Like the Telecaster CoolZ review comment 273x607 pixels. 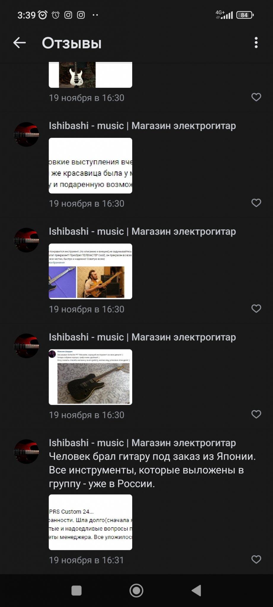point(256,309)
